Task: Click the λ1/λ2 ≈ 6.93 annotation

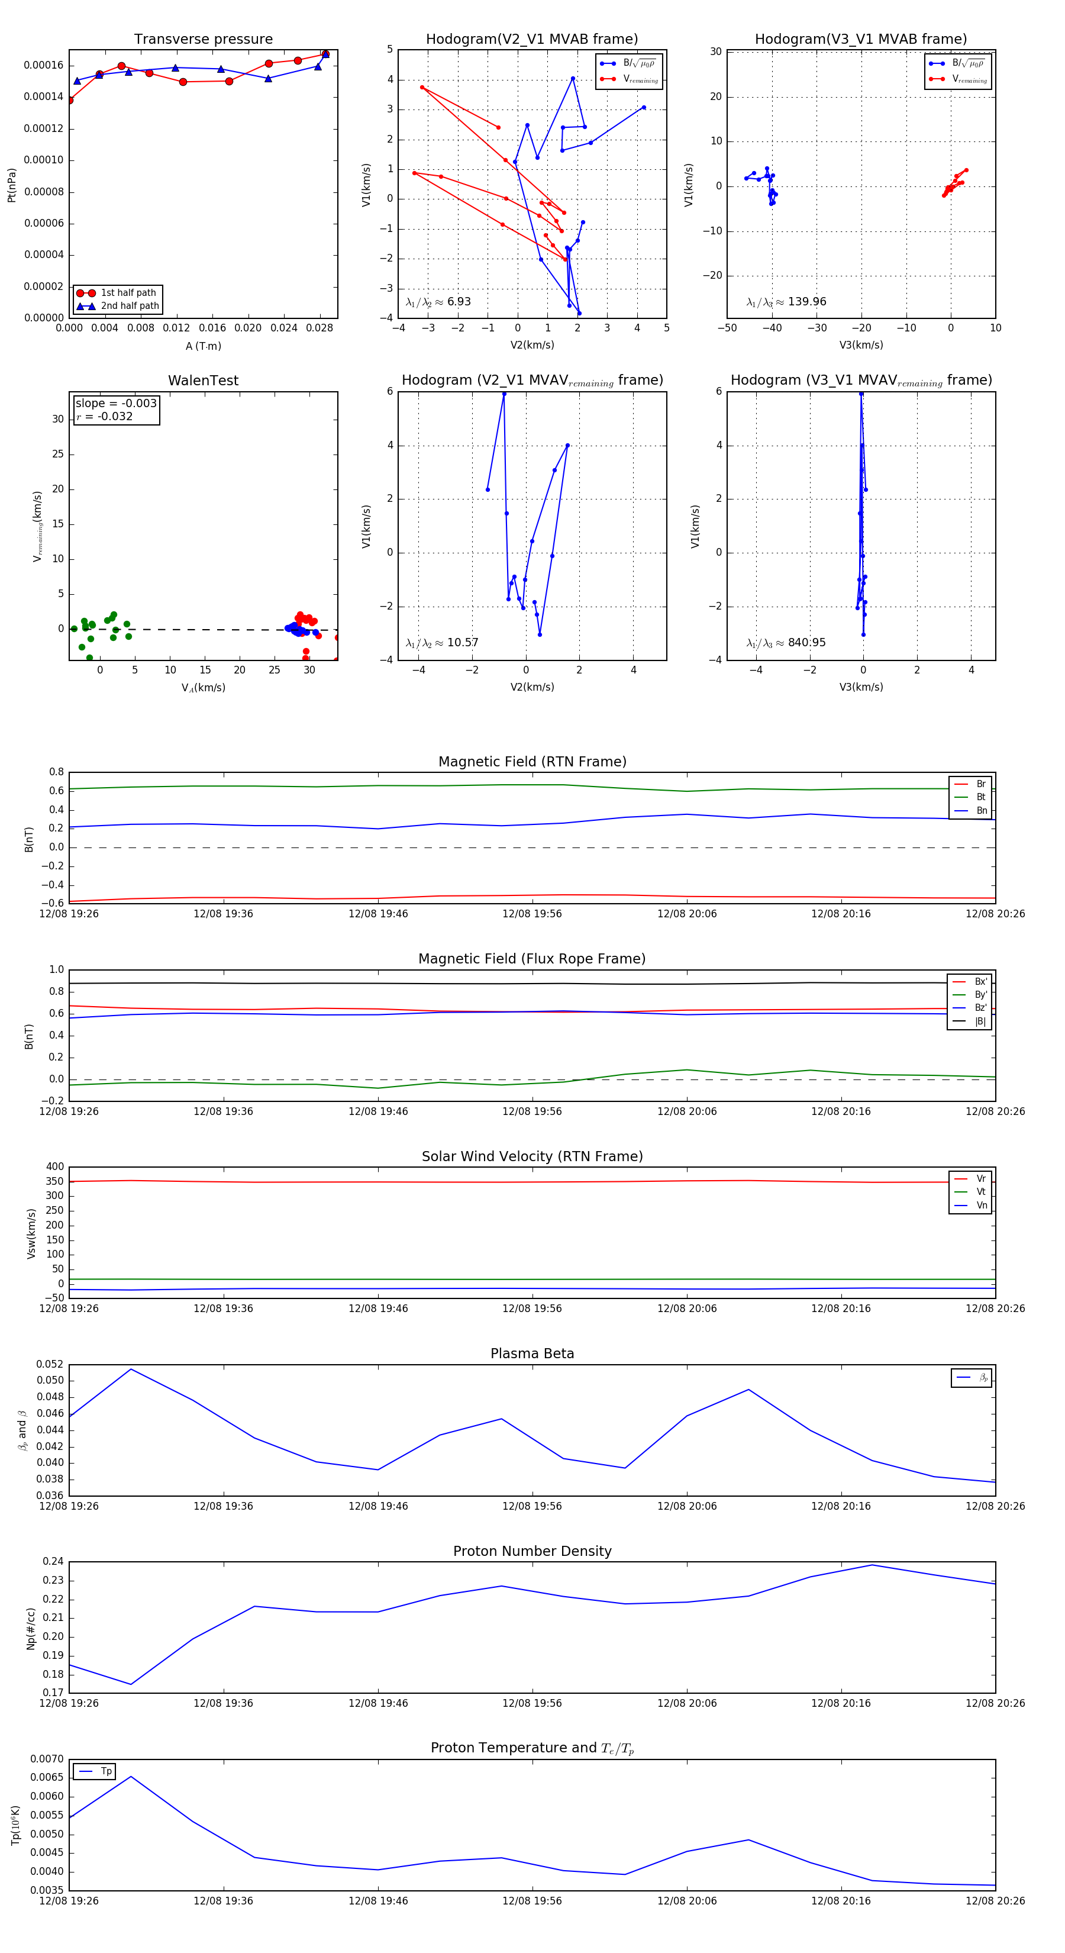Action: coord(438,302)
